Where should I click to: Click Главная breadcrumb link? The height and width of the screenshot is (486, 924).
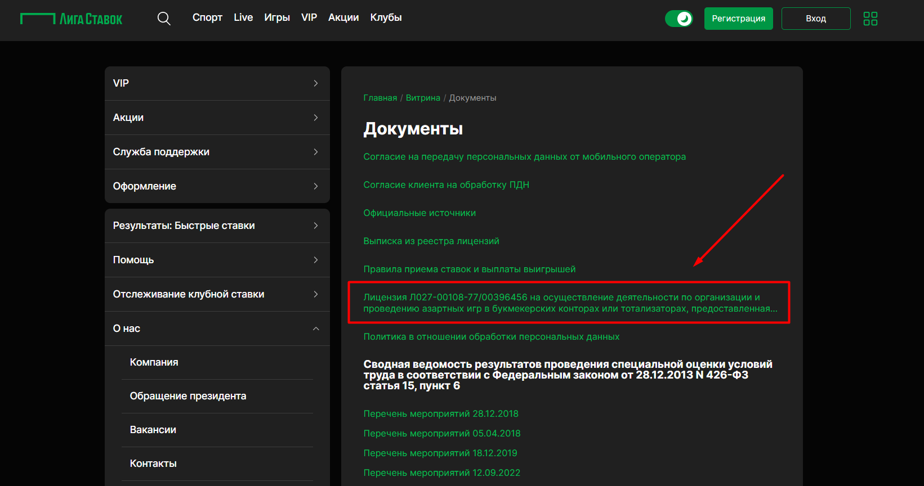pos(380,98)
